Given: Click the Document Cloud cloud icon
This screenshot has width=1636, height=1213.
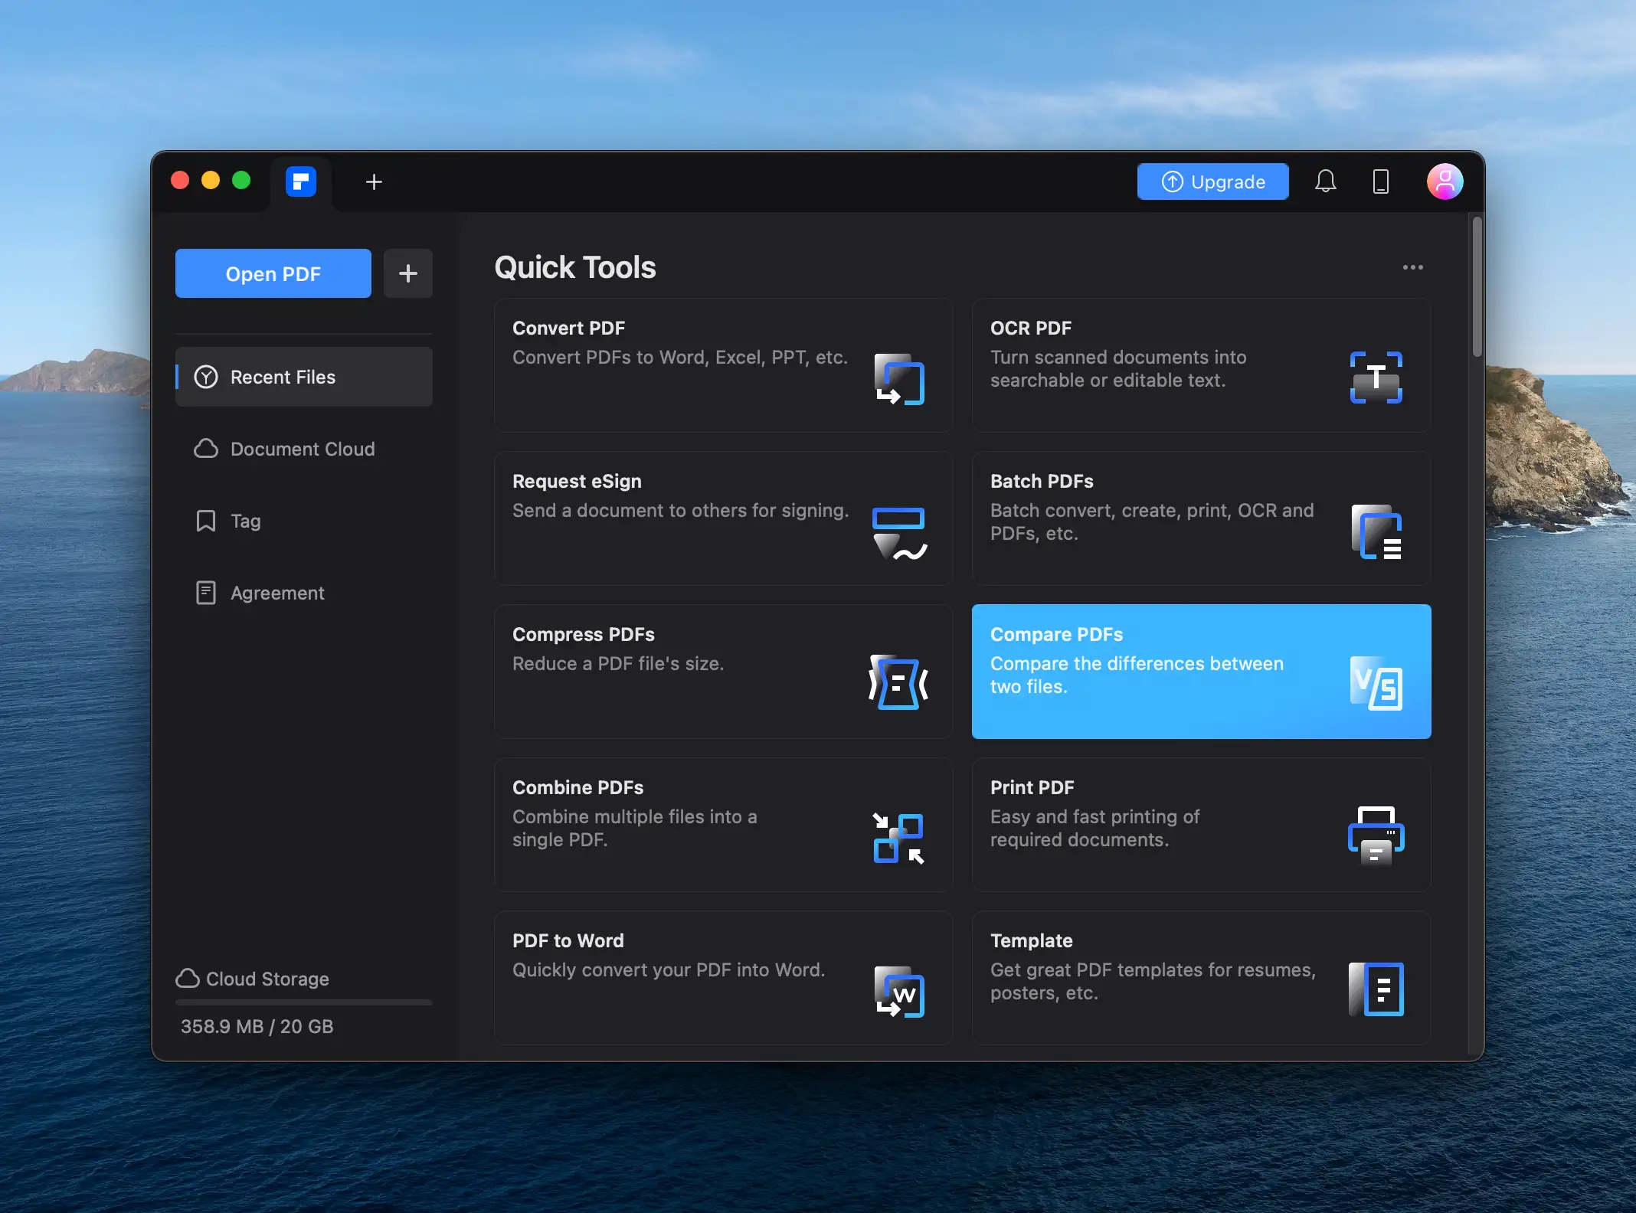Looking at the screenshot, I should tap(206, 449).
